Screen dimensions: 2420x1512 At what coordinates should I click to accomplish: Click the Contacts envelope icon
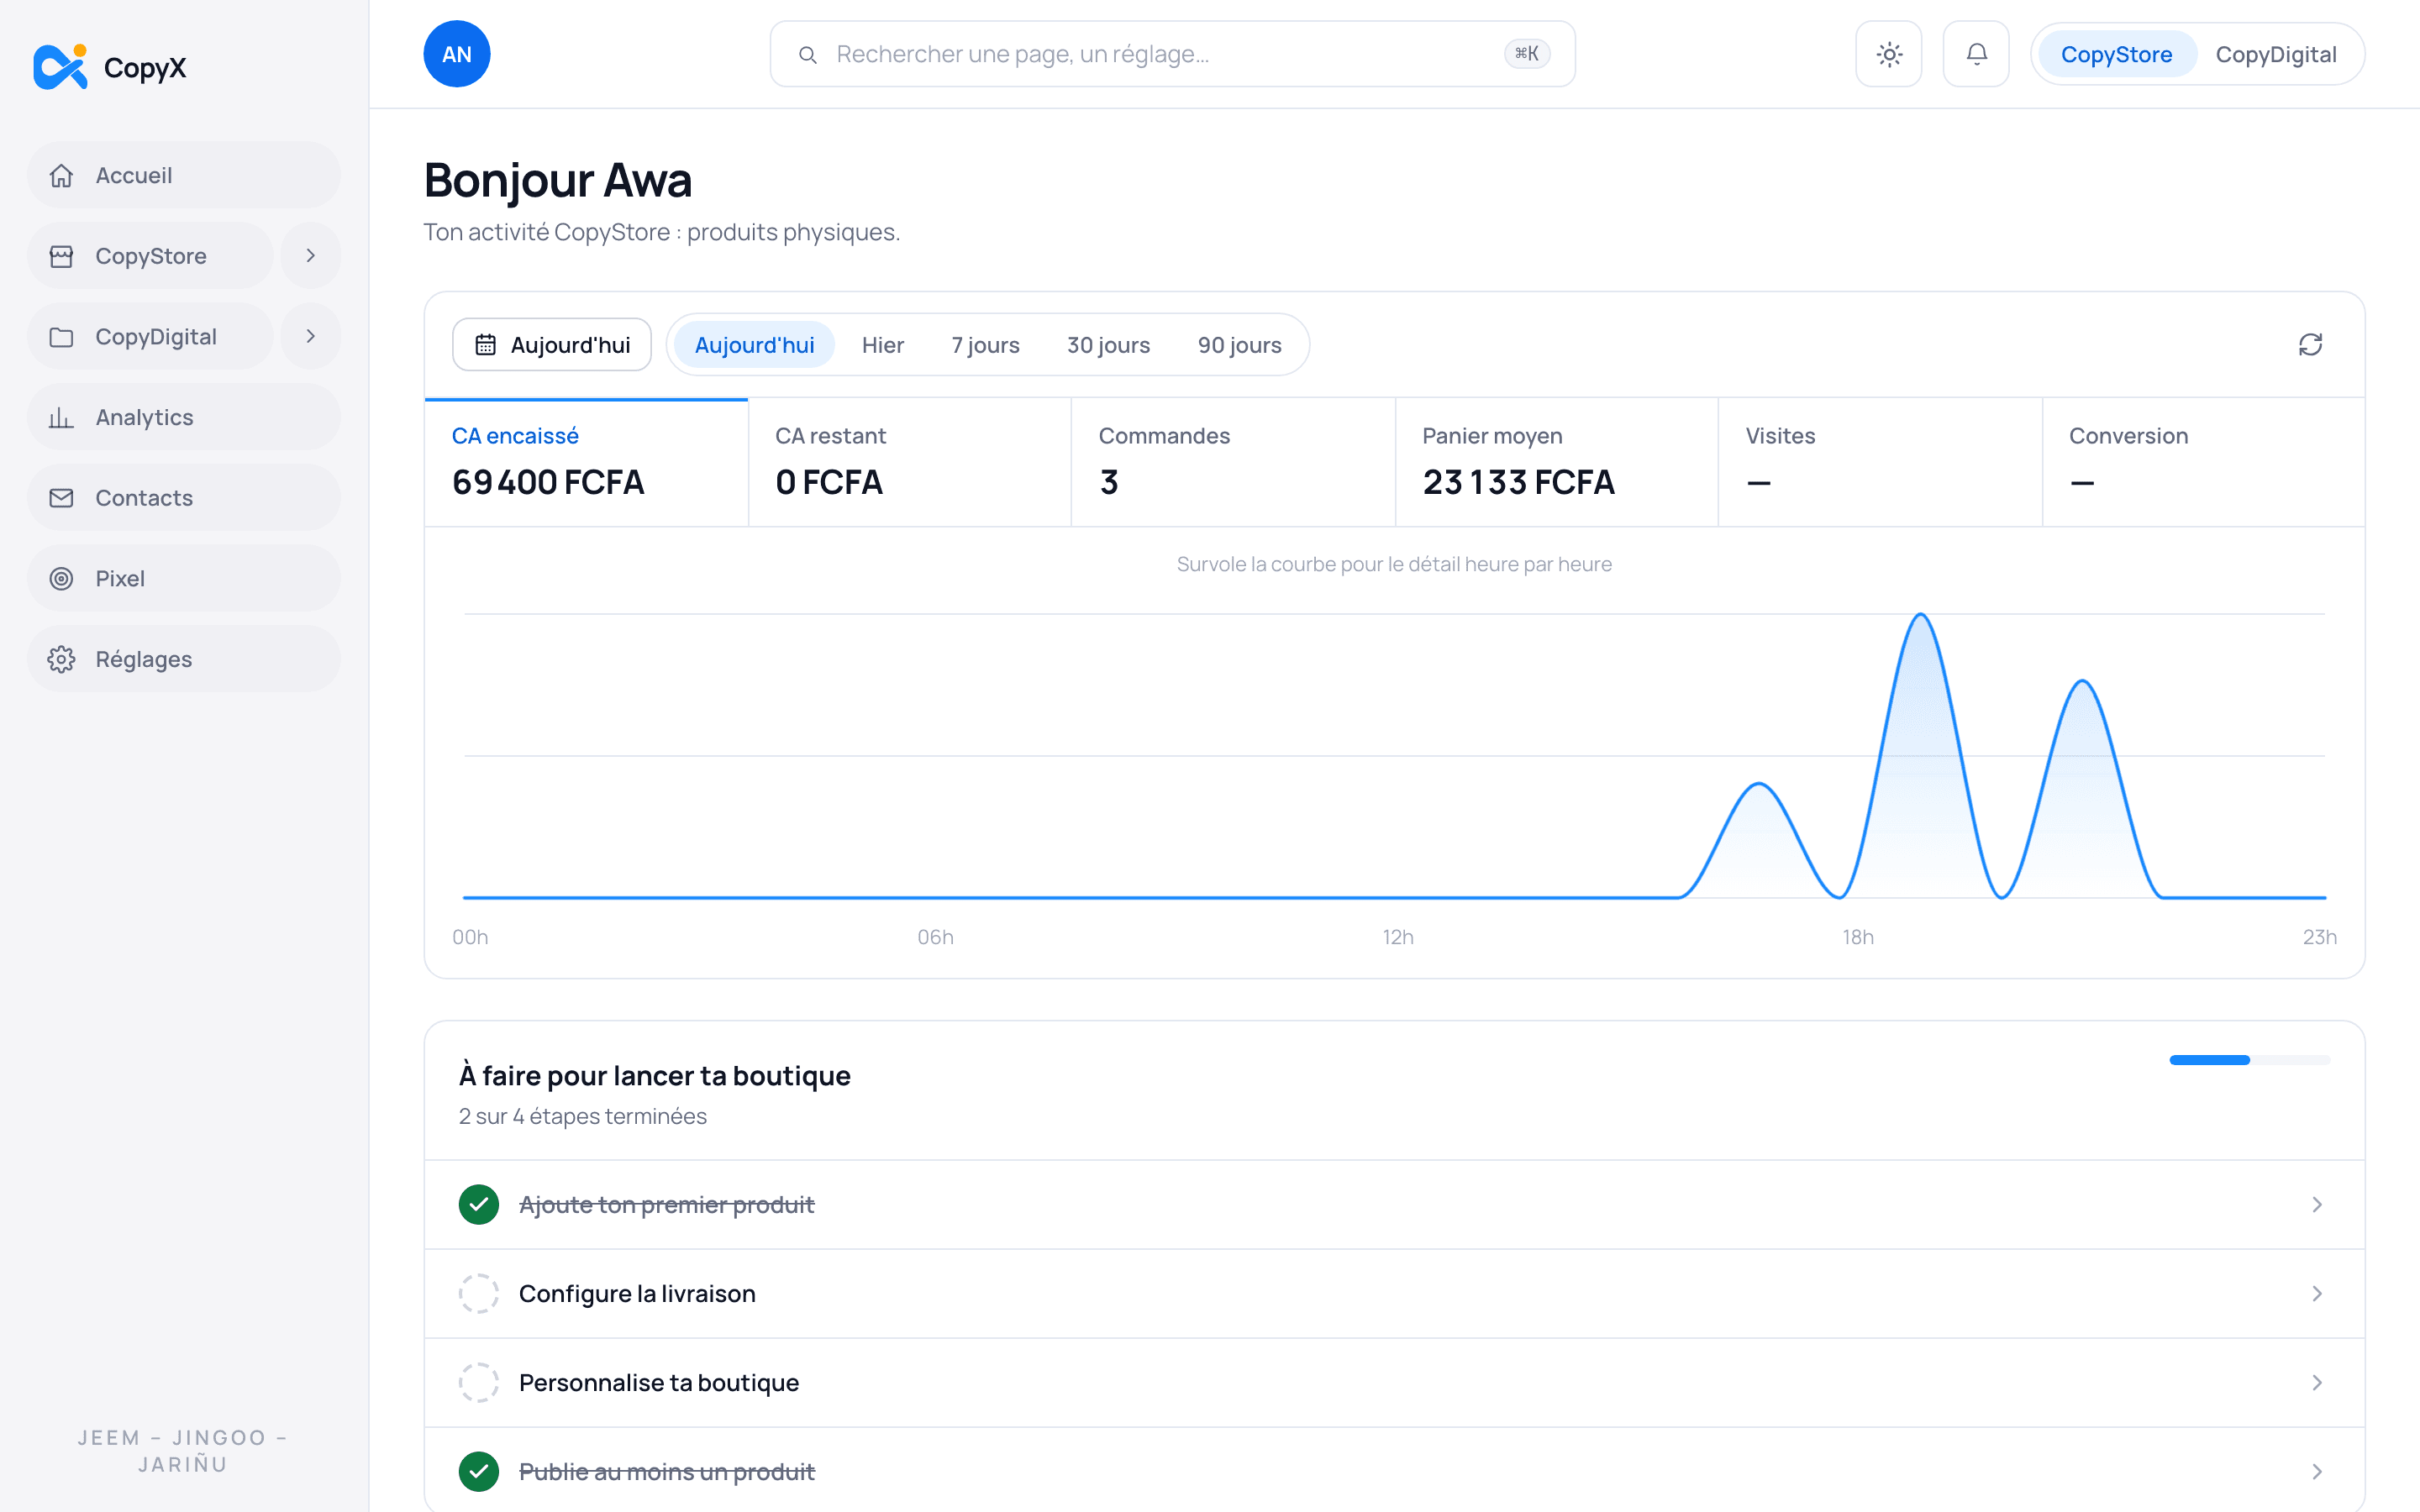coord(62,498)
